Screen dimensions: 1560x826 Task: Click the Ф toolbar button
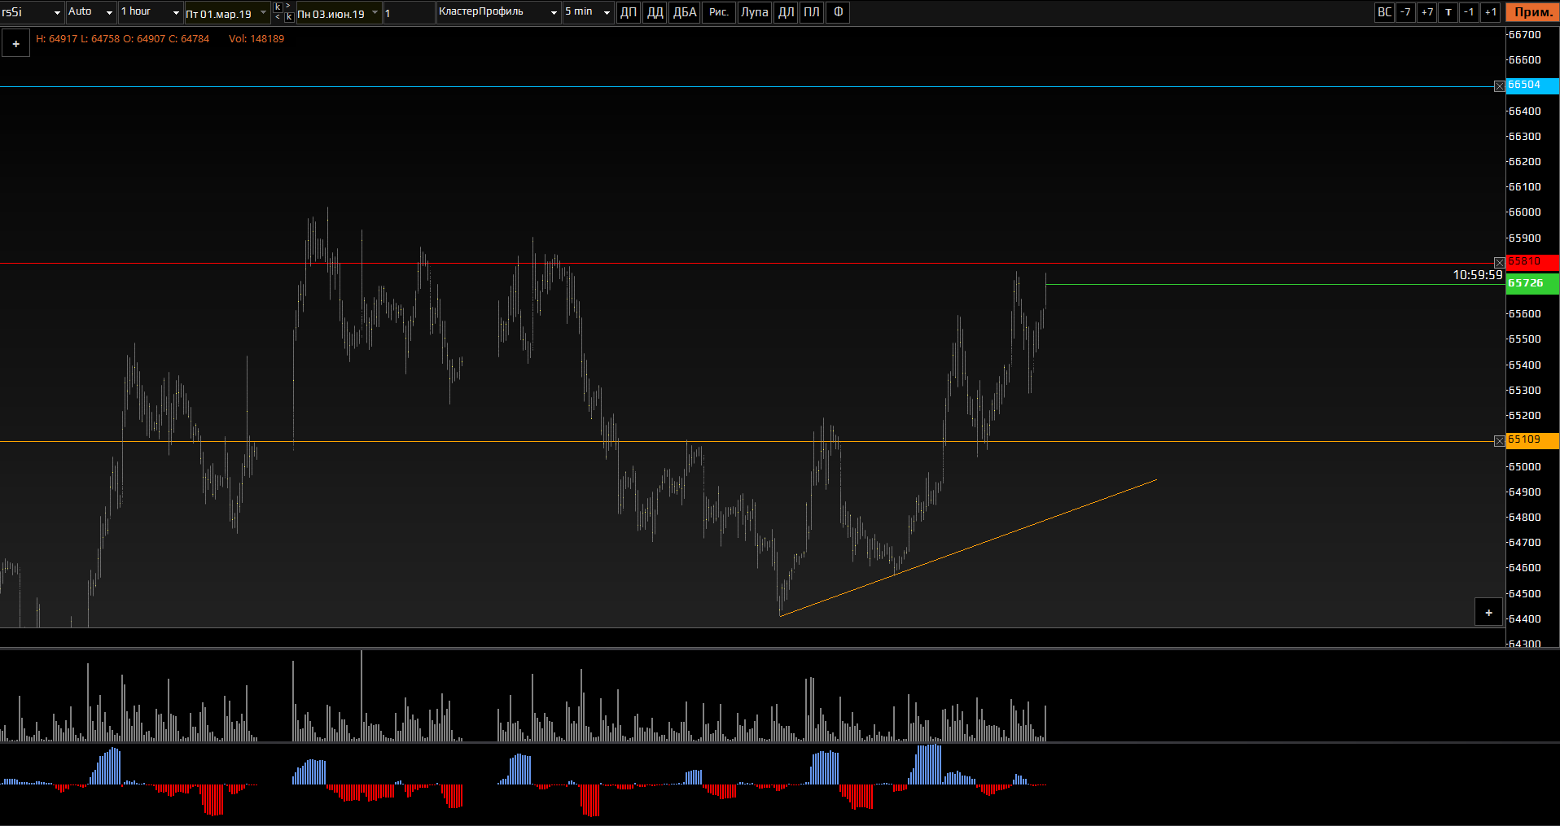click(x=838, y=12)
